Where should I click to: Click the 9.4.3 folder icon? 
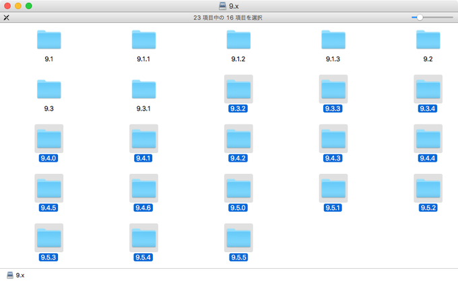pos(333,139)
